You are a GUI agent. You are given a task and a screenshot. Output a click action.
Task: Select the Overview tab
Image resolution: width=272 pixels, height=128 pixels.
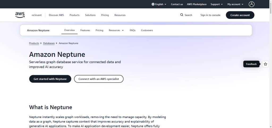point(69,30)
